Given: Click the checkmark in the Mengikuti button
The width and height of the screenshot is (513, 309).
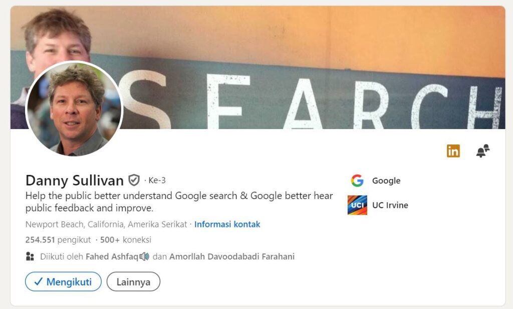Looking at the screenshot, I should [x=38, y=281].
